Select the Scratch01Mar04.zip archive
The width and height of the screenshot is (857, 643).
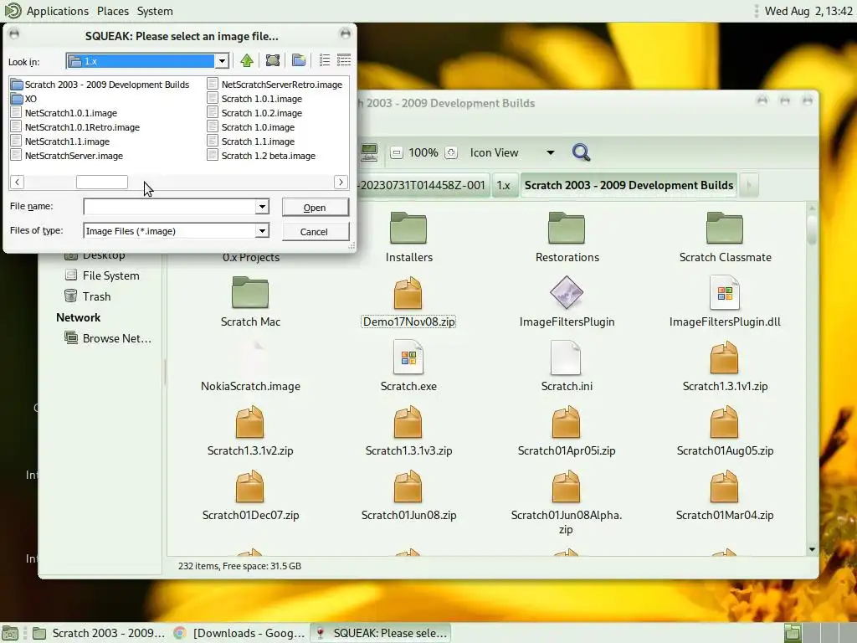click(x=725, y=495)
